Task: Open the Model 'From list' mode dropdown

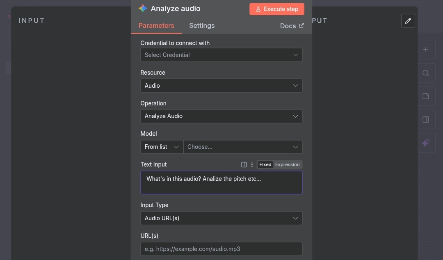Action: (x=162, y=147)
